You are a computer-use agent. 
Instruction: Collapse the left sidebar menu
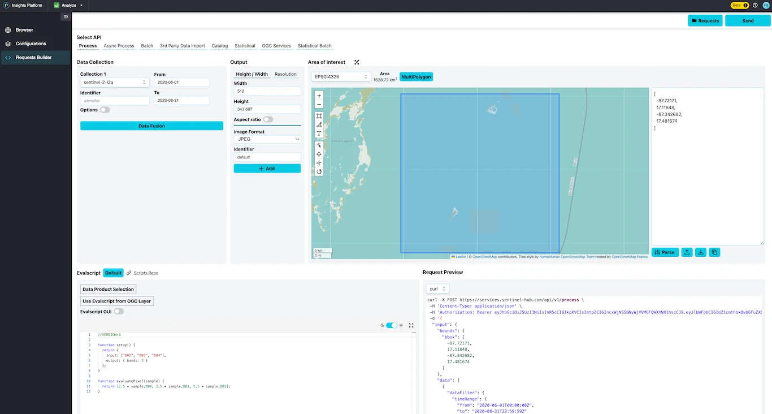coord(66,17)
